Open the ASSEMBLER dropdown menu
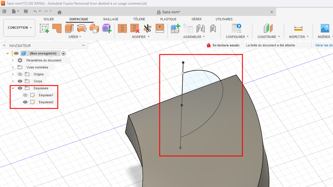333x187 pixels. [194, 37]
